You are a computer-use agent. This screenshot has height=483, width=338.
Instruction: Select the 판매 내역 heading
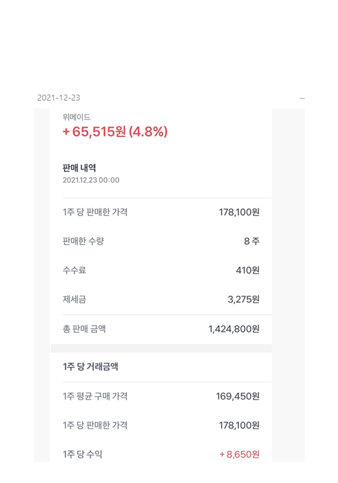[x=80, y=168]
